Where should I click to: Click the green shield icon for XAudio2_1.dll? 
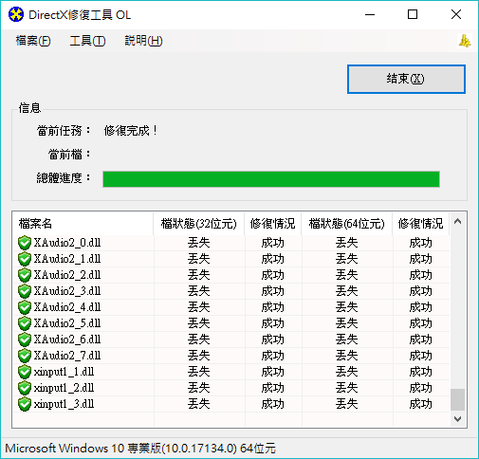click(25, 259)
